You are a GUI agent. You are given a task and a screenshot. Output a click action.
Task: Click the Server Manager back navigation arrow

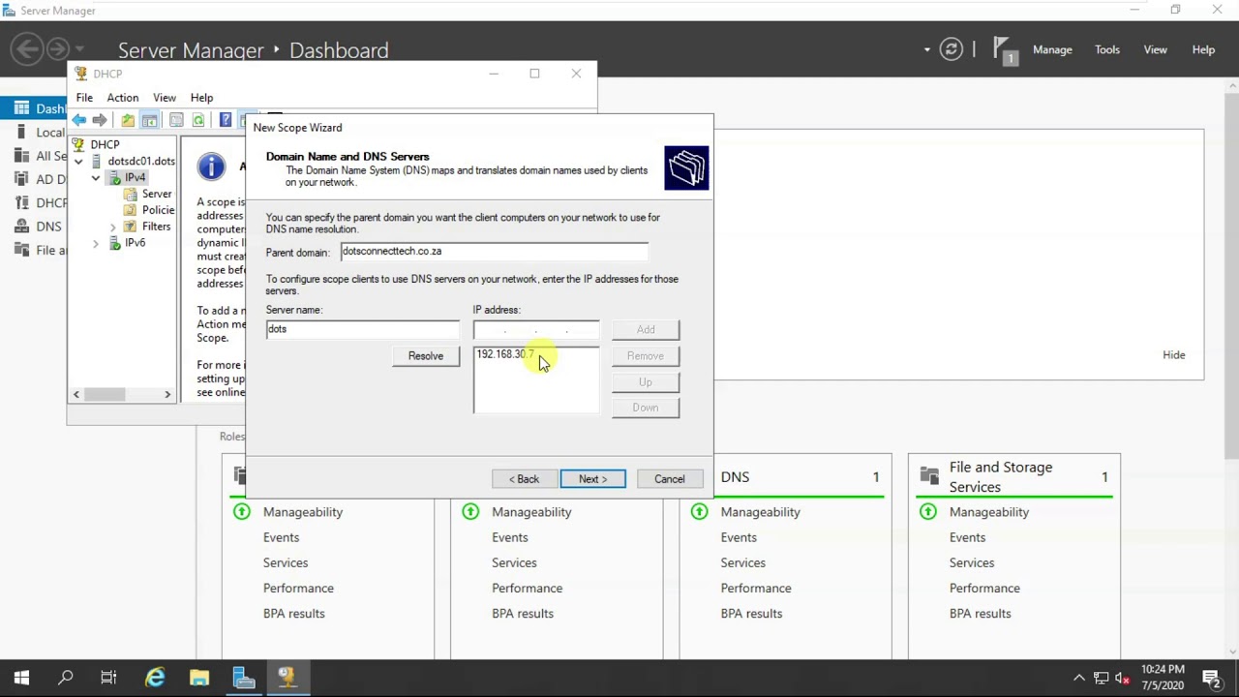point(27,48)
